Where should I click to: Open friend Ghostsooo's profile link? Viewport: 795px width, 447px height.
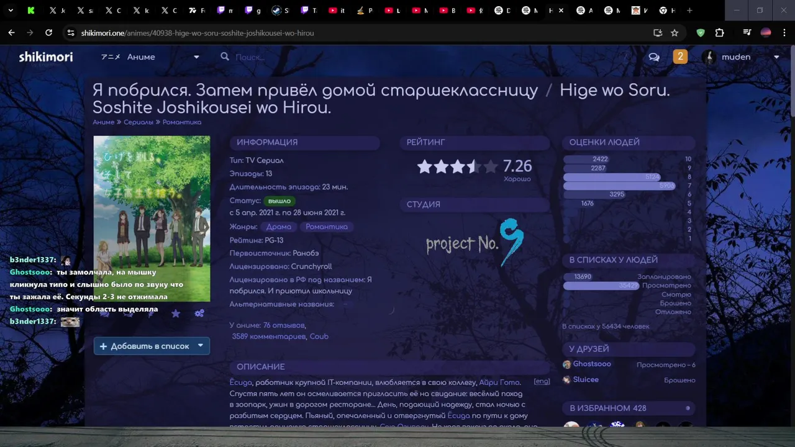click(x=592, y=364)
